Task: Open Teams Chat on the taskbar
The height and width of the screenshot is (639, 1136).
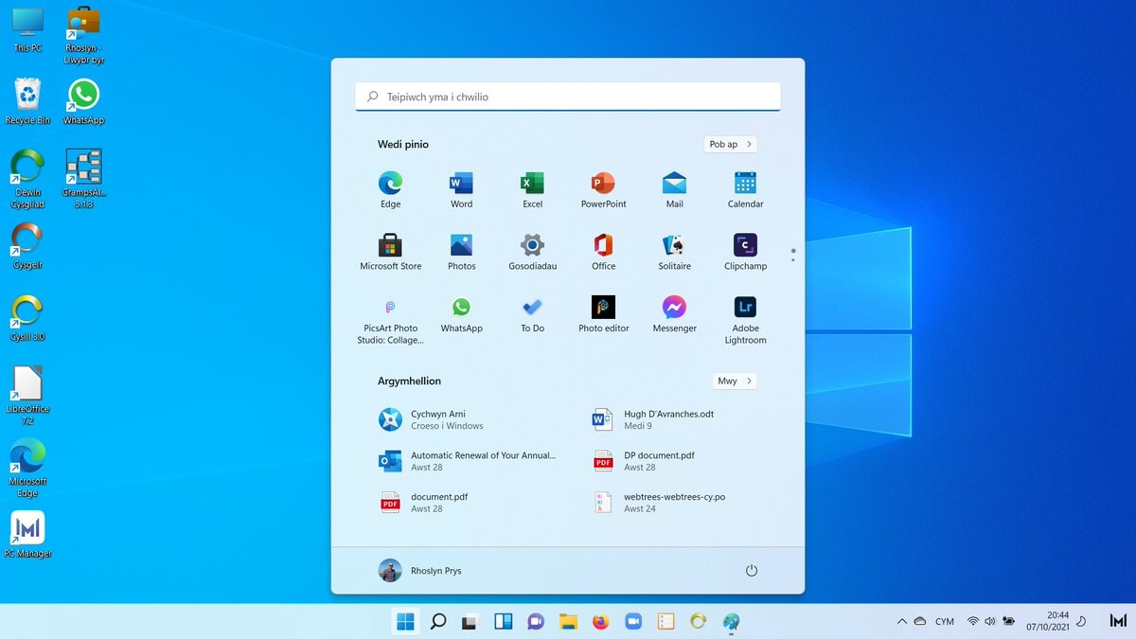Action: (536, 621)
